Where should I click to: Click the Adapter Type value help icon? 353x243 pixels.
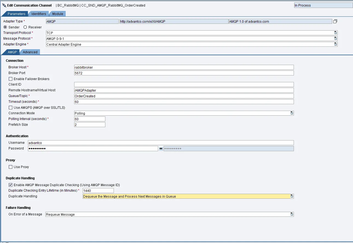pyautogui.click(x=335, y=21)
